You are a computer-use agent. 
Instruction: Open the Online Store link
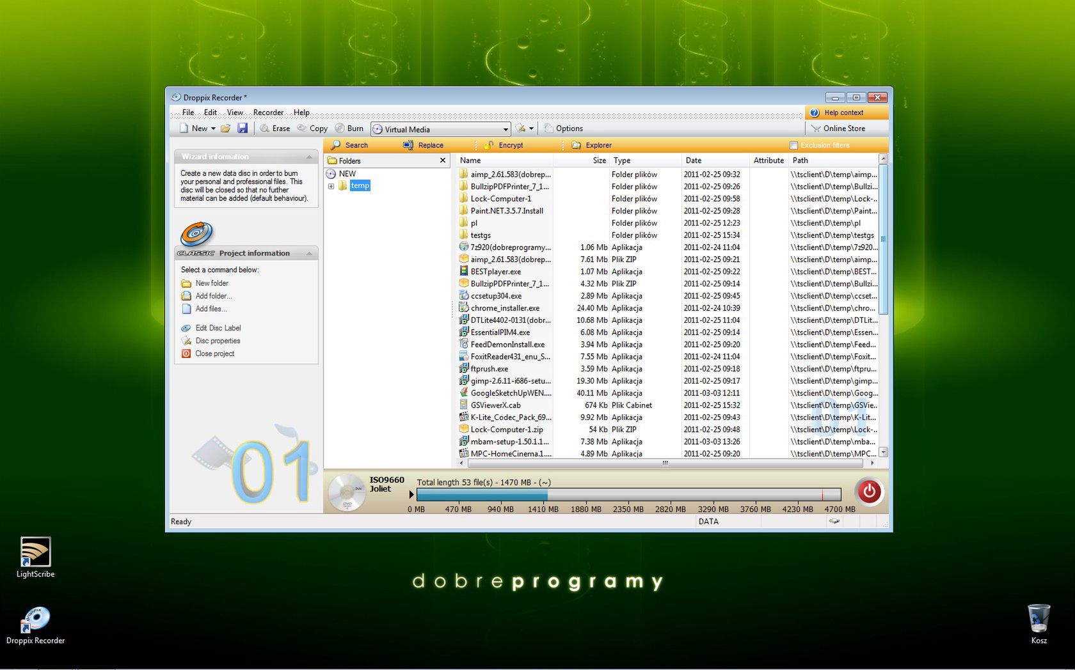point(838,129)
